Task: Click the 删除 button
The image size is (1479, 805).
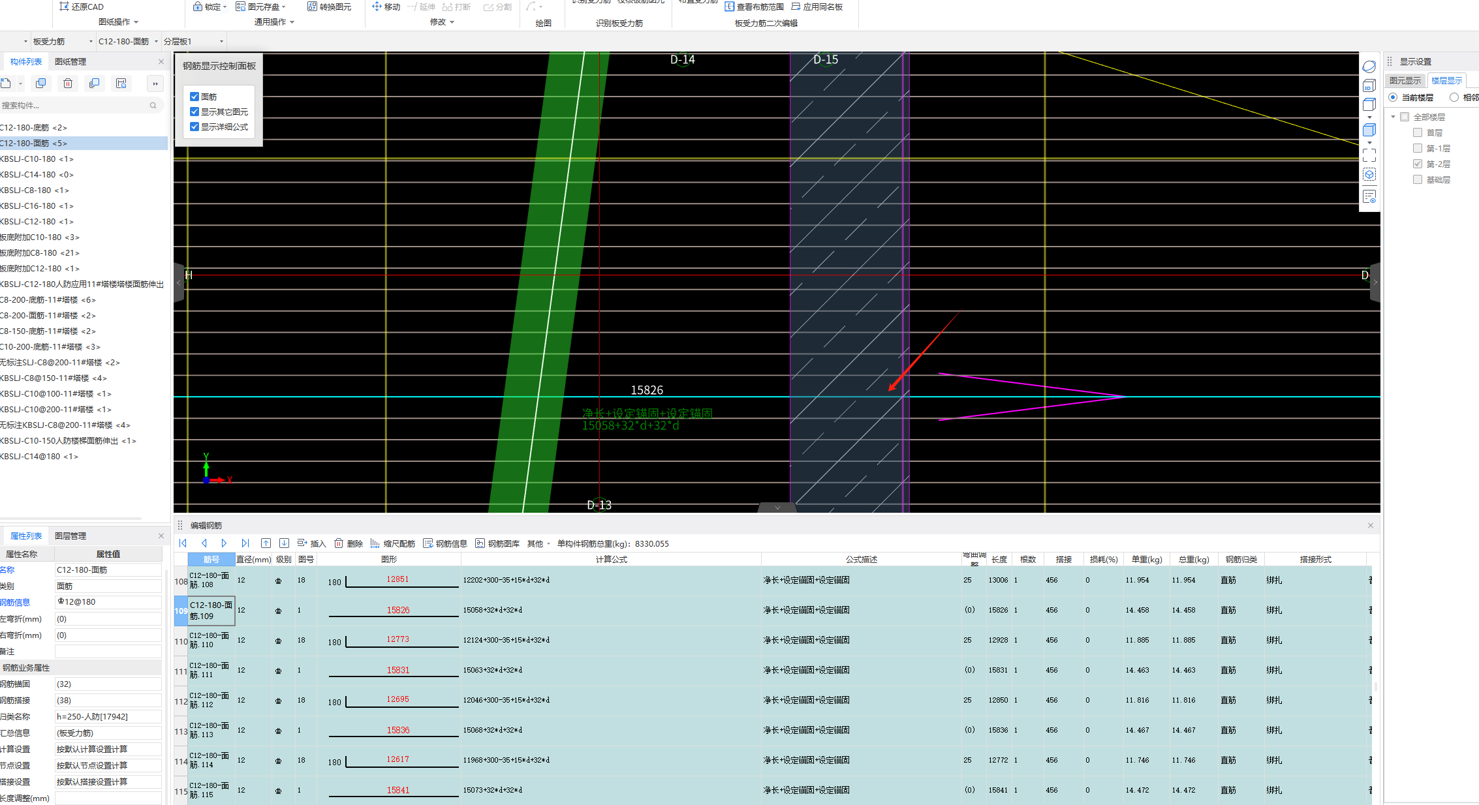Action: pos(349,543)
